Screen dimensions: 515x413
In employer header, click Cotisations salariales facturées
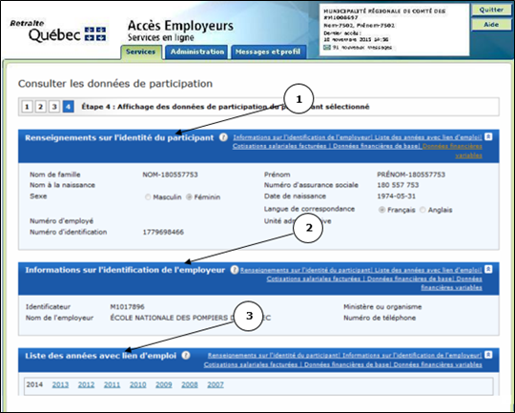point(314,279)
